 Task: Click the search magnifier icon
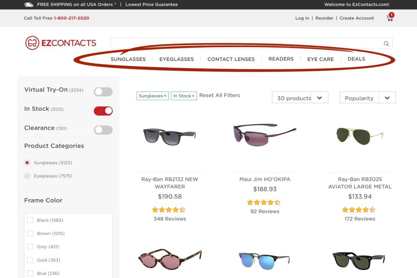point(386,44)
